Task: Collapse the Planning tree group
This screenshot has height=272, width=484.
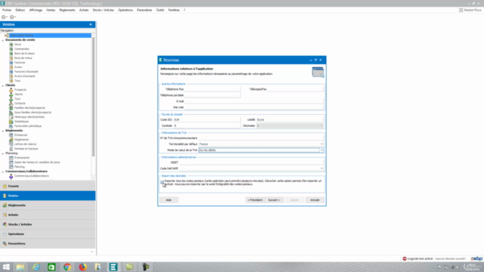Action: click(3, 153)
